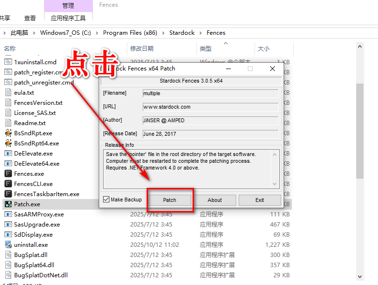
Task: Select the 467 KB size cell
Action: (x=280, y=225)
